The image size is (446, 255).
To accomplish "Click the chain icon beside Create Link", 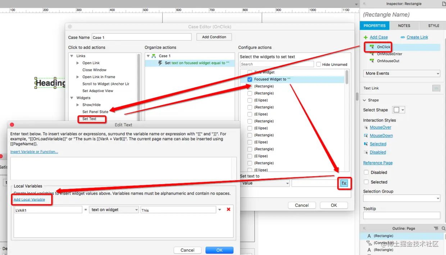I will point(402,37).
